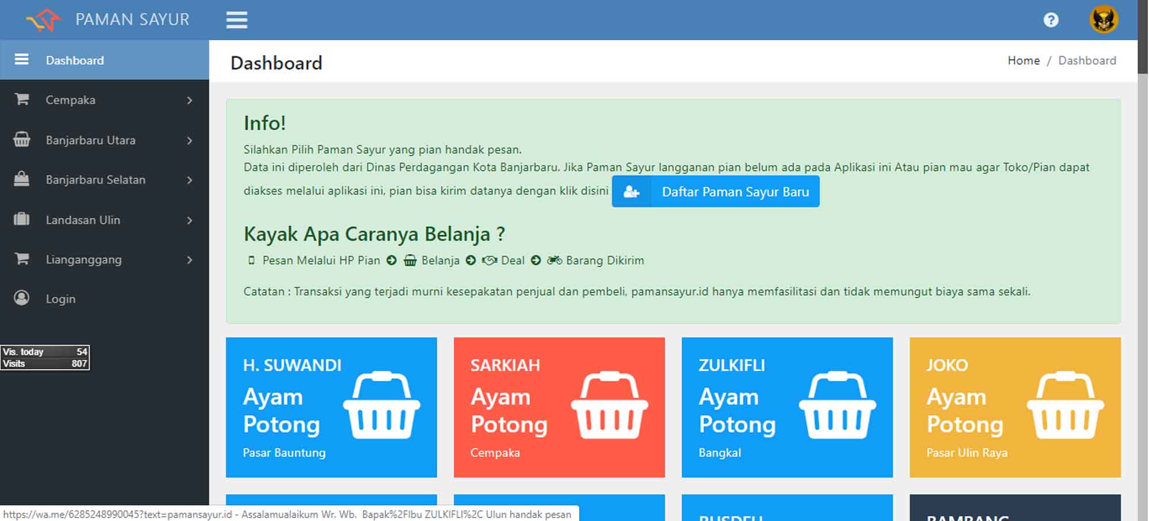Viewport: 1149px width, 521px height.
Task: Open the Login sidebar item
Action: point(60,299)
